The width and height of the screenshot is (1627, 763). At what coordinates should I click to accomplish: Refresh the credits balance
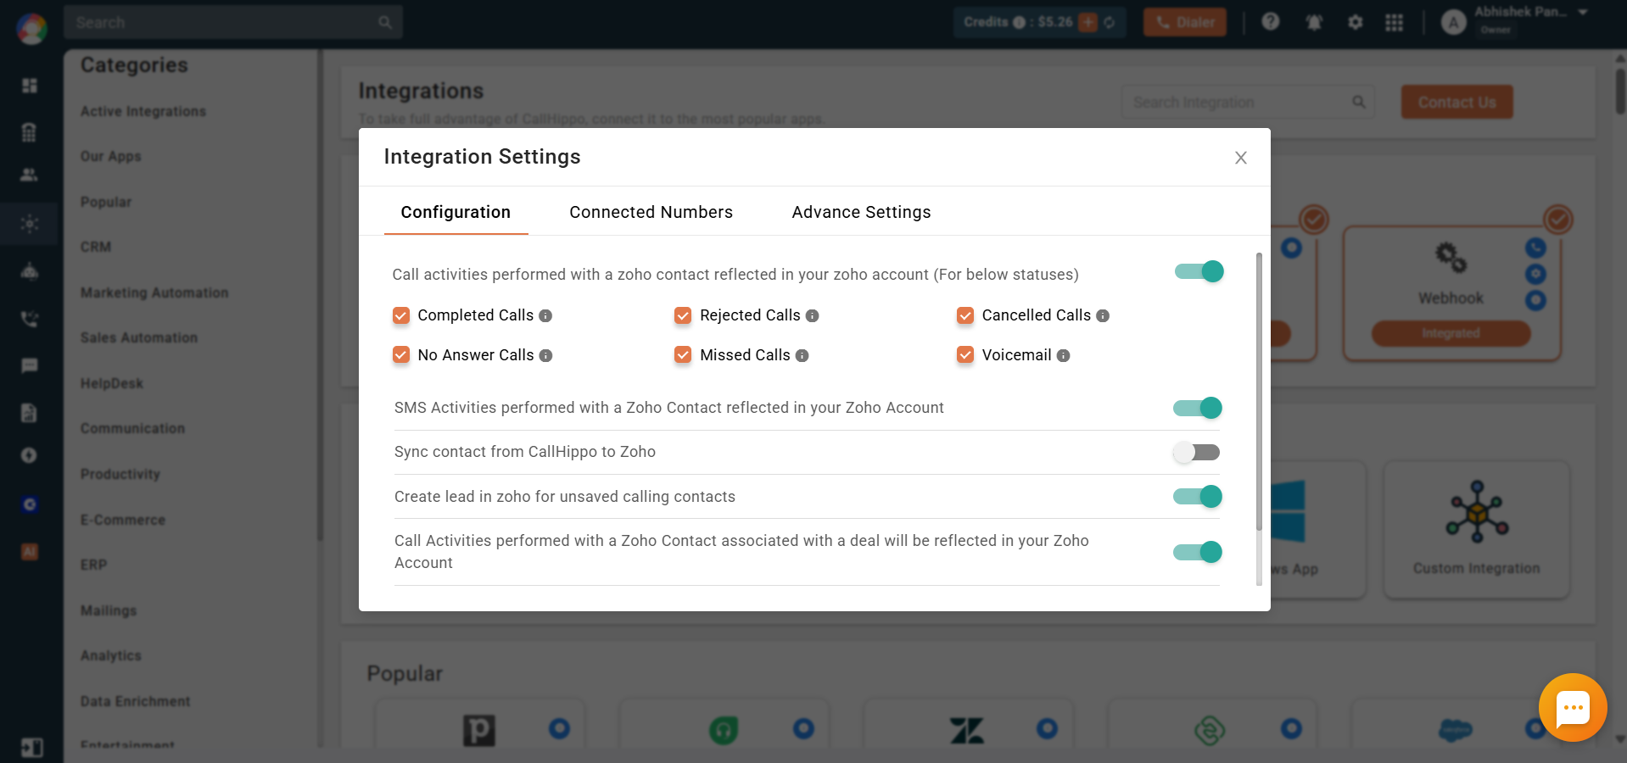[x=1109, y=22]
